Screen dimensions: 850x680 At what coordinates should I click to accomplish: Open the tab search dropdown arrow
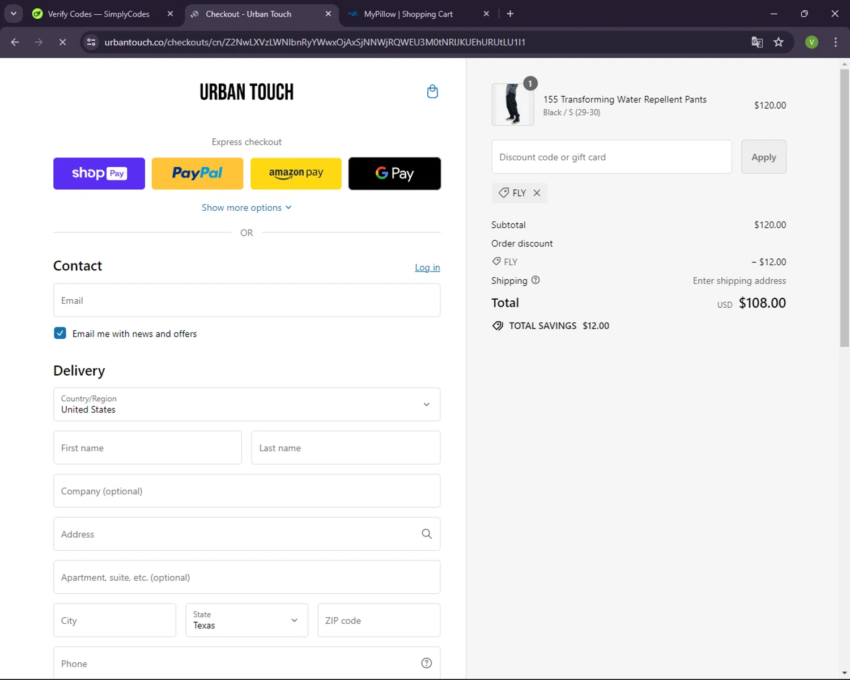pyautogui.click(x=13, y=14)
